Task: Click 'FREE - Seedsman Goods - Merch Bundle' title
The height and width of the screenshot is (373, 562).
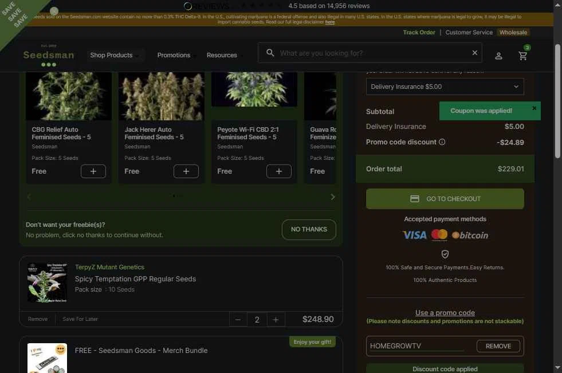Action: pyautogui.click(x=142, y=351)
